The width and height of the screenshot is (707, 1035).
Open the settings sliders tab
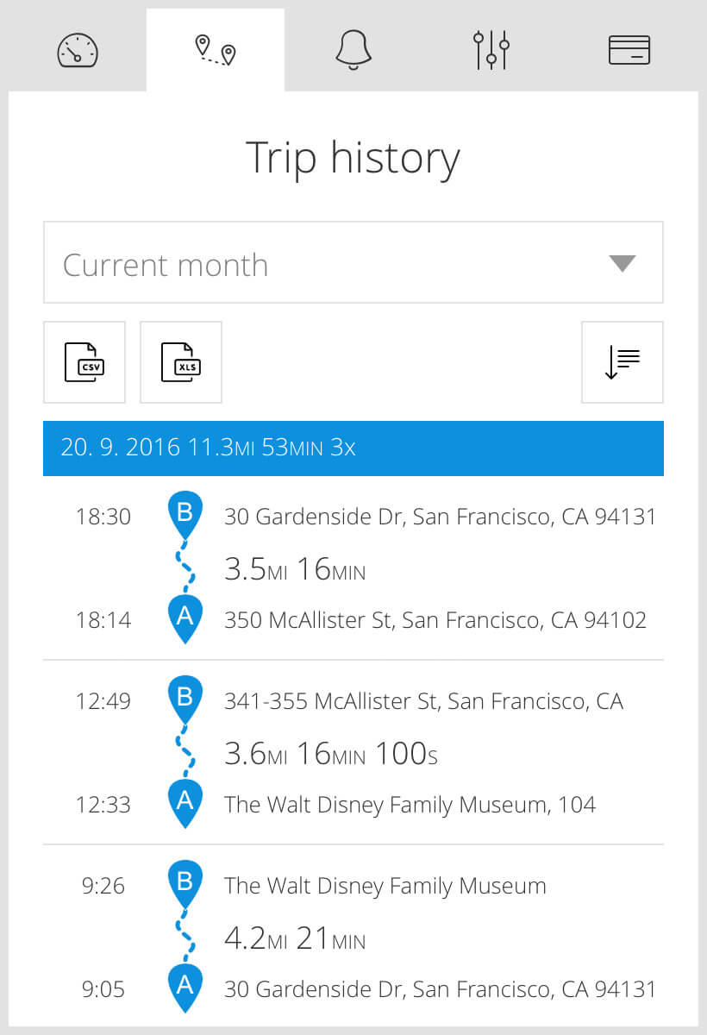[x=491, y=50]
